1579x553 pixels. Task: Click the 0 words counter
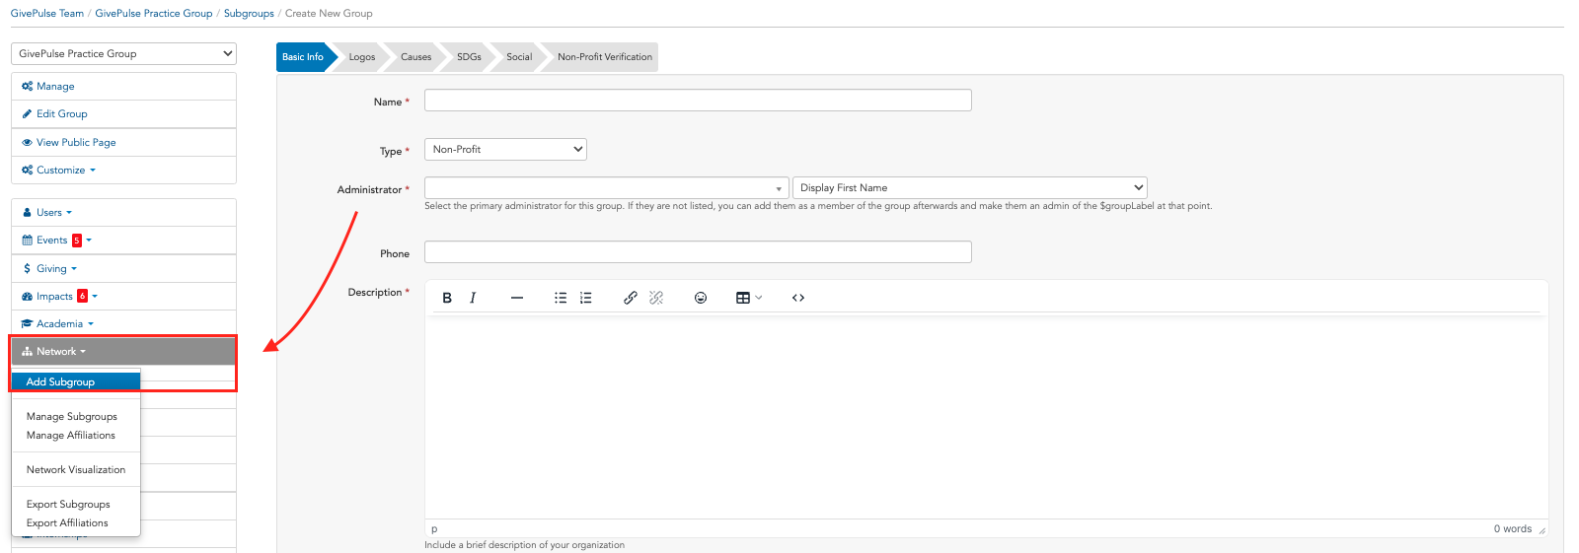click(x=1512, y=529)
